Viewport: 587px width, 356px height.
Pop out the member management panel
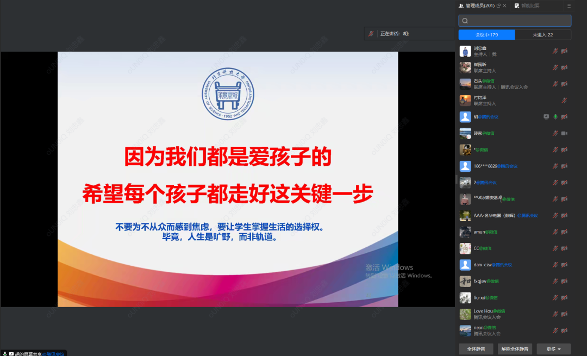click(498, 5)
